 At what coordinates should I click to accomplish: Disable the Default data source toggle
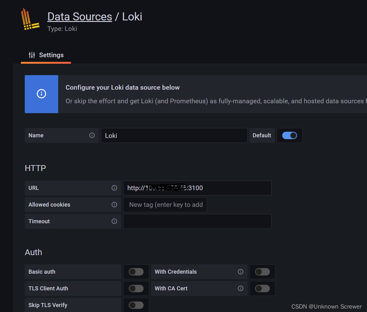tap(290, 135)
